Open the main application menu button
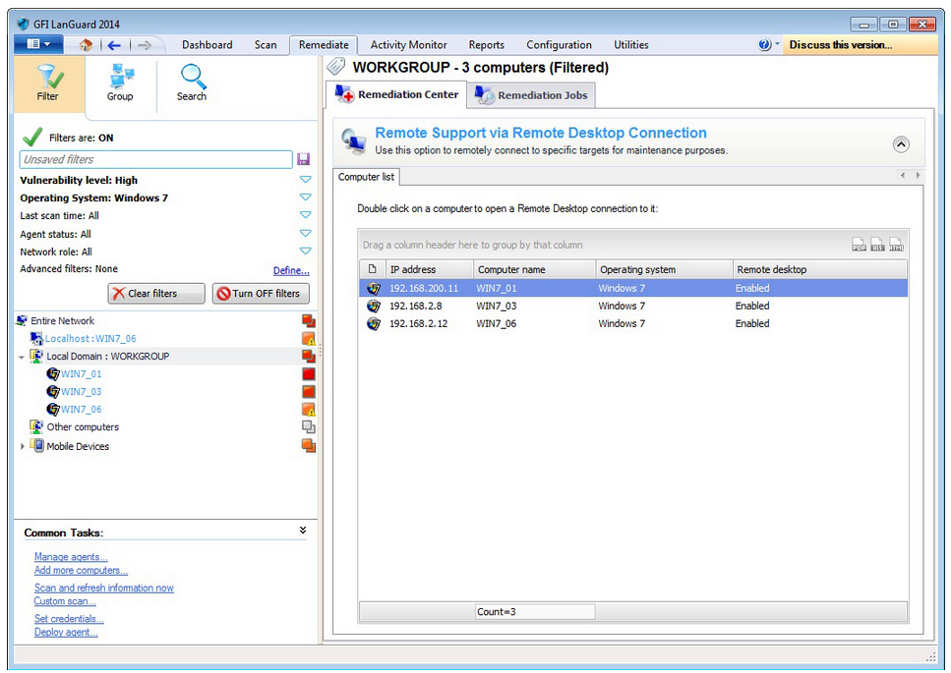This screenshot has height=673, width=951. click(x=38, y=44)
